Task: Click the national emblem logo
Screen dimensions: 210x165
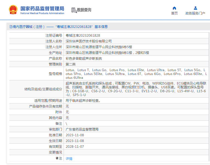Action: tap(13, 10)
